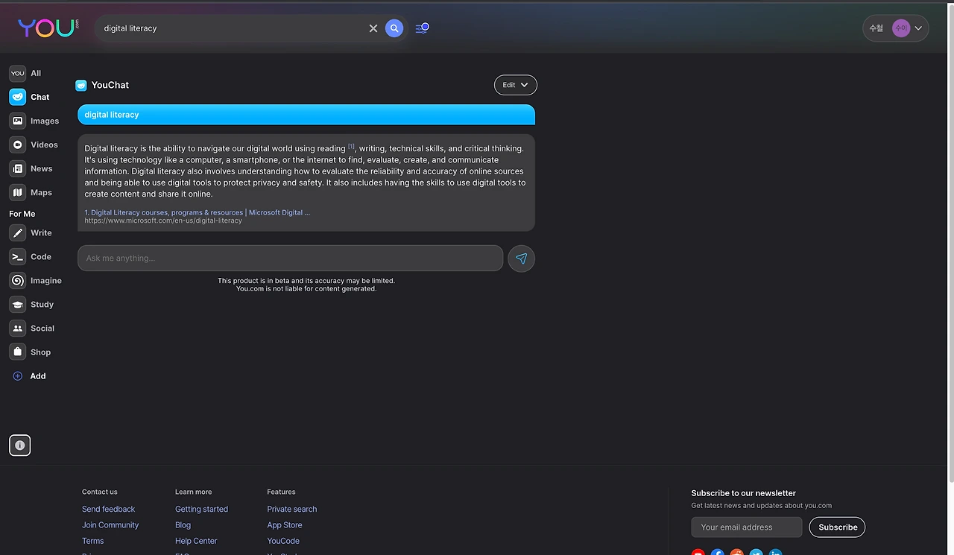Click the [1] citation superscript
Image resolution: width=954 pixels, height=555 pixels.
[351, 146]
